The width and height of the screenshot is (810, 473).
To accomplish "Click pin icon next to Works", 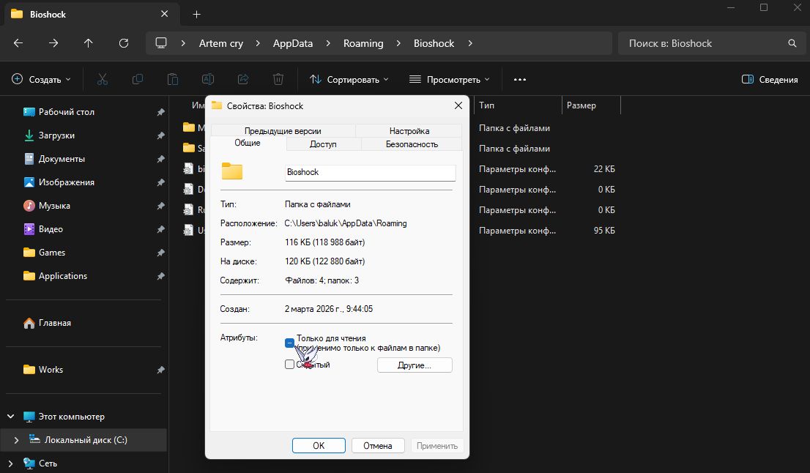I will tap(160, 370).
